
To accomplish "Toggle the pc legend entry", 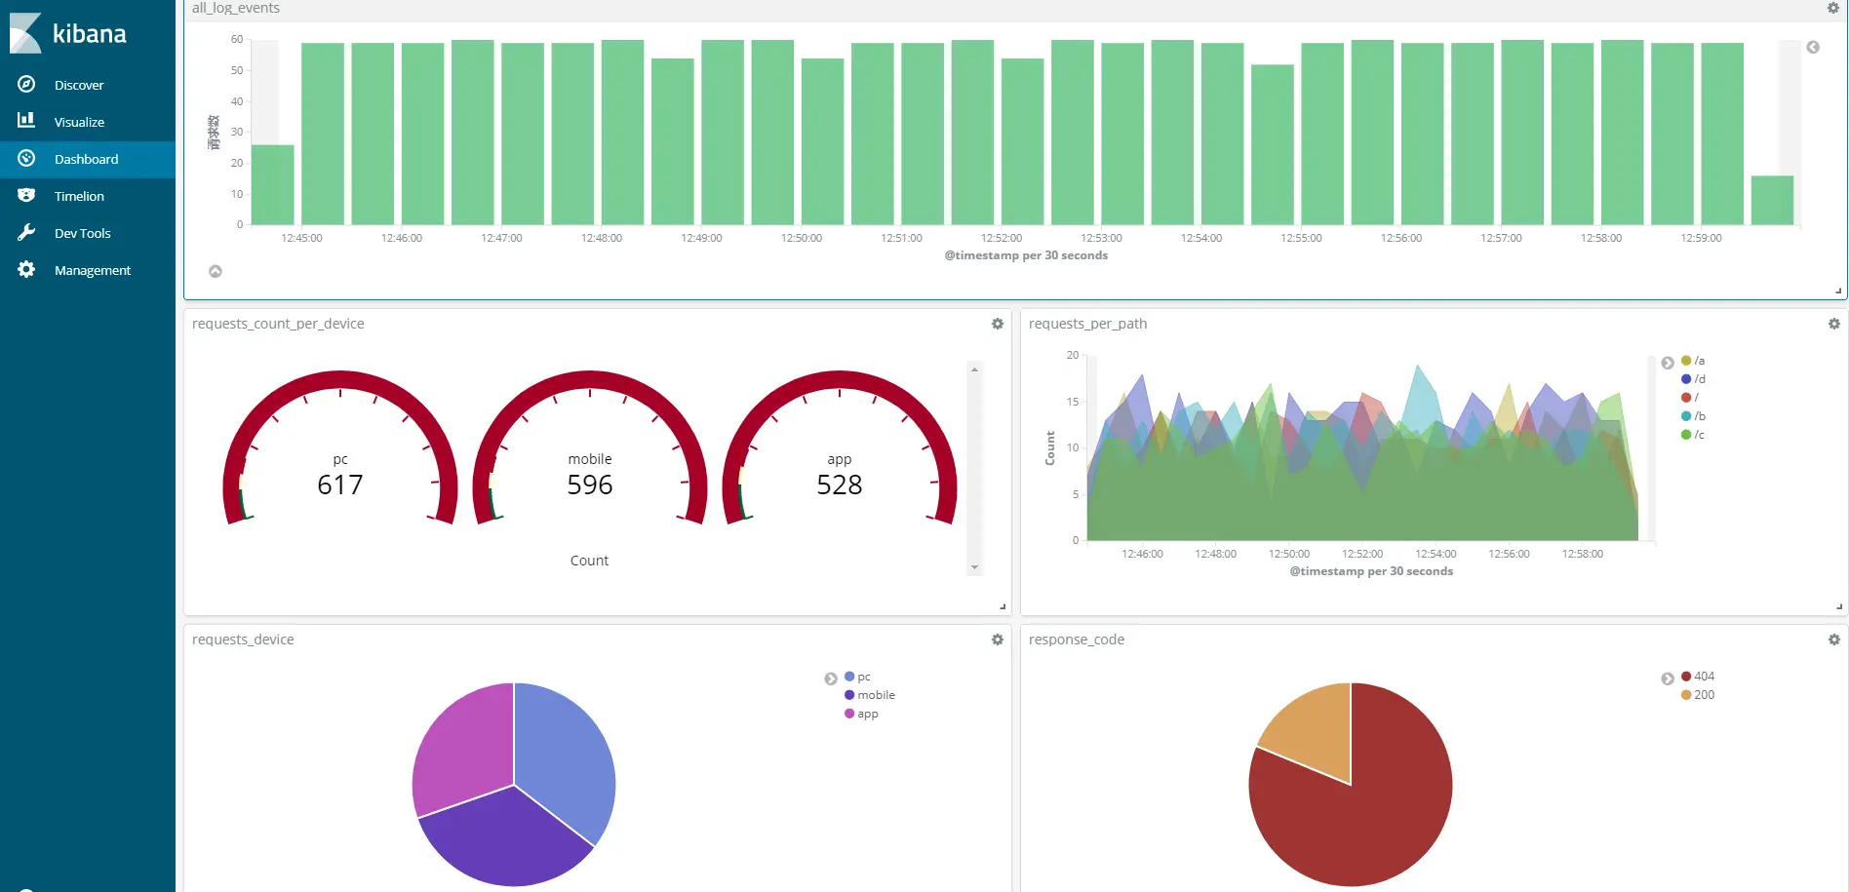I will 857,677.
